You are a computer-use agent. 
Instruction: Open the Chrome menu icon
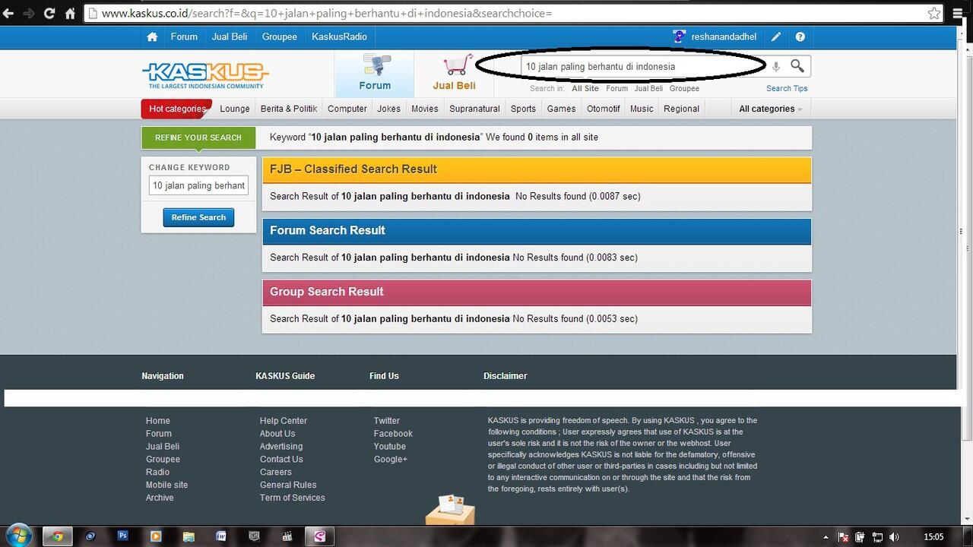click(958, 13)
